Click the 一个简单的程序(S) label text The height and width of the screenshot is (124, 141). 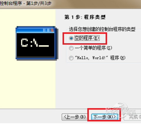(93, 48)
